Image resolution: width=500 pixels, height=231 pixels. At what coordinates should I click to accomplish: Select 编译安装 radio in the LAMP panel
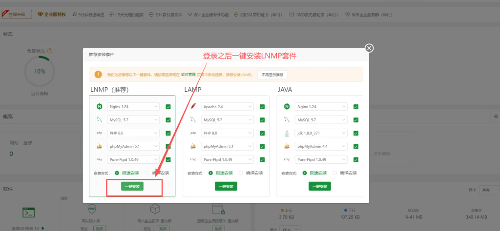pyautogui.click(x=241, y=173)
